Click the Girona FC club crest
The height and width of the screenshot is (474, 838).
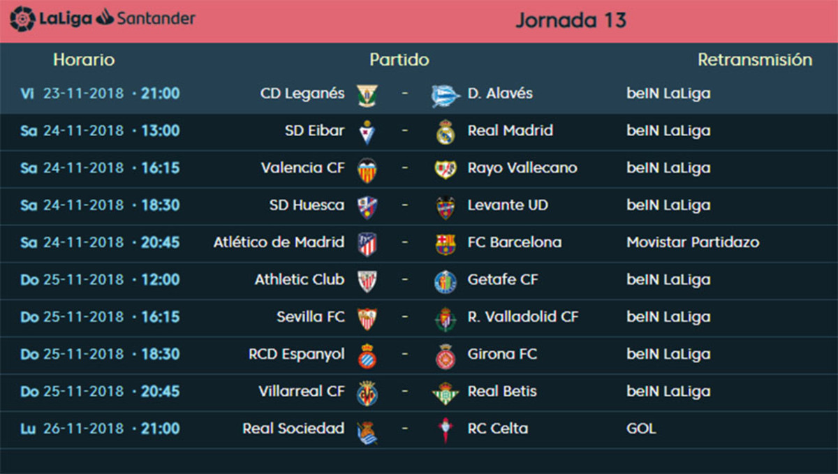click(x=446, y=355)
